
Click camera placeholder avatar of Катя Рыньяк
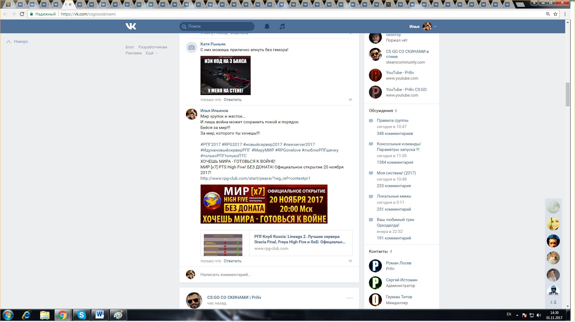point(192,47)
